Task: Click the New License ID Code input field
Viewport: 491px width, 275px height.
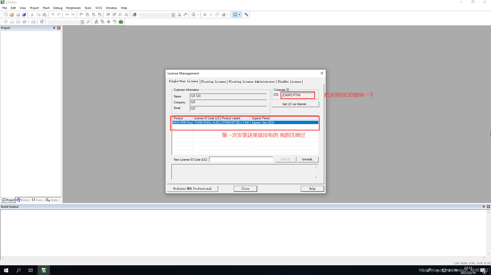Action: 241,160
